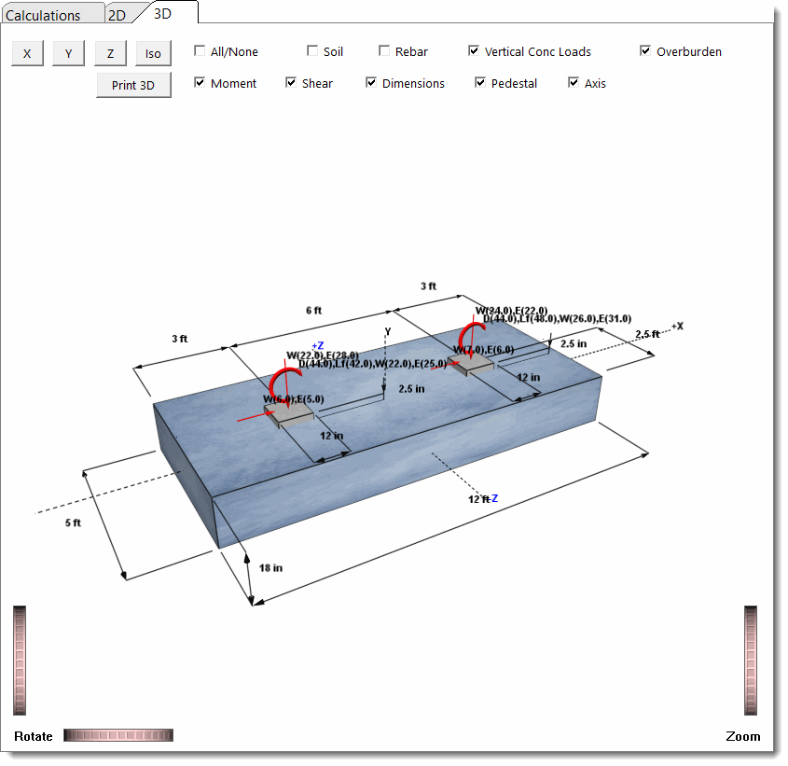The height and width of the screenshot is (766, 788).
Task: Toggle the All/None checkbox
Action: 199,51
